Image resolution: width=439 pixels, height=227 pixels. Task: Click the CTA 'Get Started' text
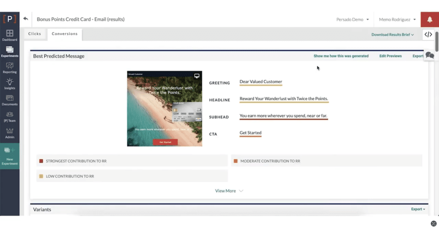[250, 133]
